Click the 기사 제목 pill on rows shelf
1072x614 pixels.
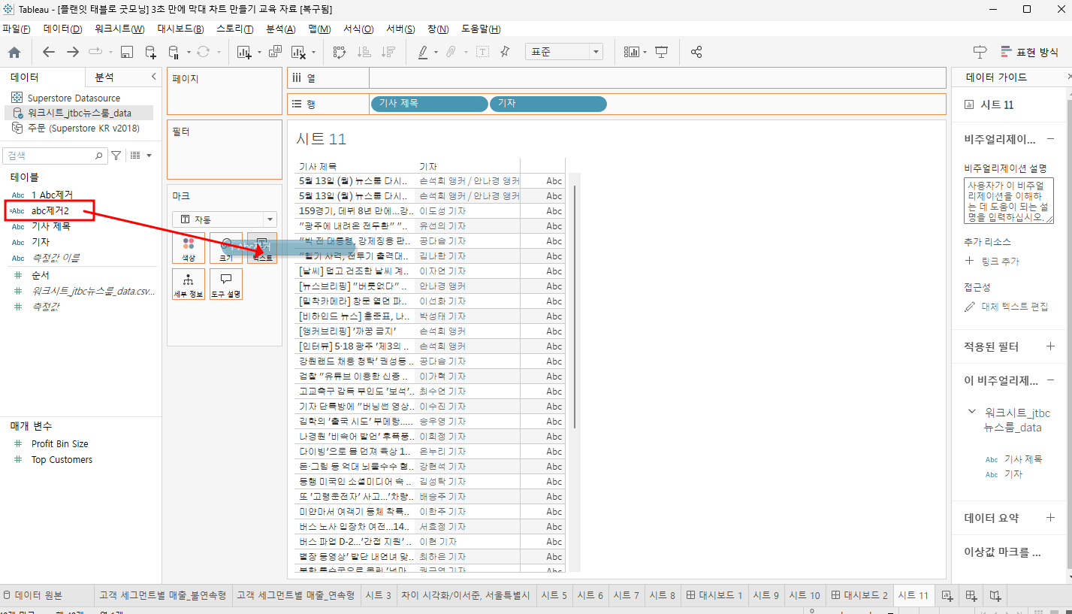pos(429,104)
